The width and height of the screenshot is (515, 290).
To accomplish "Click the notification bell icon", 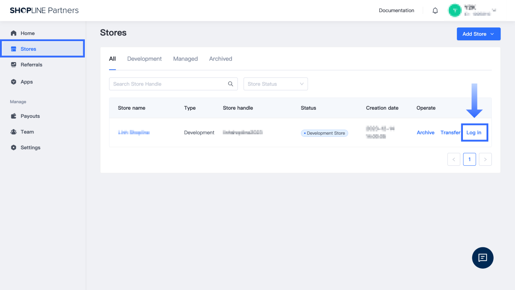I will [435, 11].
